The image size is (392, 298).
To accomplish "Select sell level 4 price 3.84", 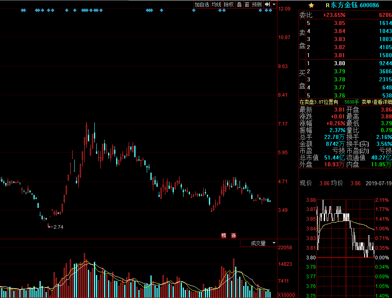I will [x=340, y=31].
